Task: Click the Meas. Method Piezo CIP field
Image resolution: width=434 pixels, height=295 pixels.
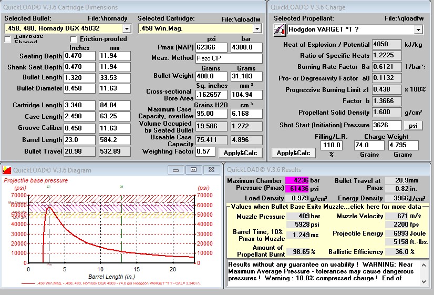Action: click(229, 58)
